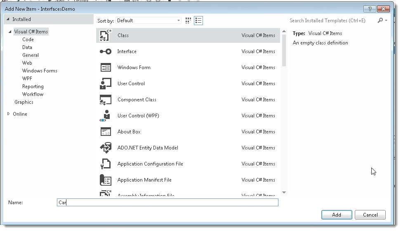Switch to small icons grid view

[x=188, y=21]
